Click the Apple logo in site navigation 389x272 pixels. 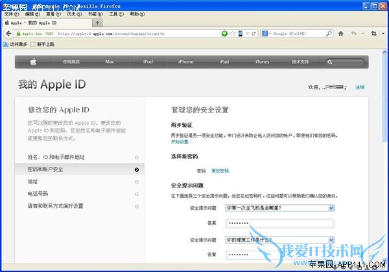coord(32,62)
